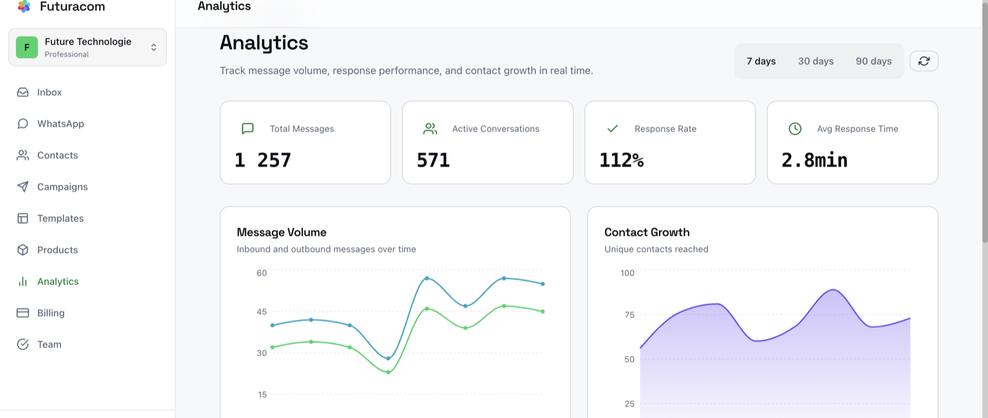Click the Avg Response Time card
The image size is (988, 418).
pyautogui.click(x=852, y=143)
